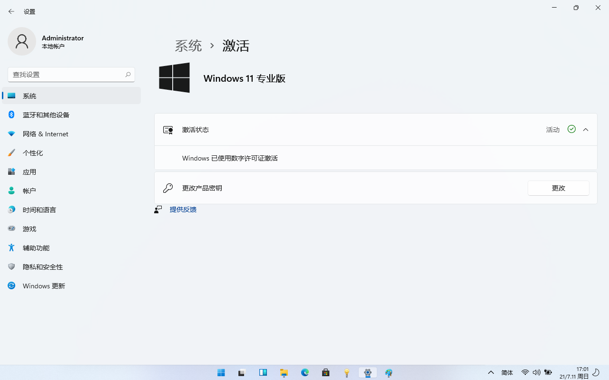Click the Wi-Fi tray icon
Image resolution: width=609 pixels, height=380 pixels.
525,372
